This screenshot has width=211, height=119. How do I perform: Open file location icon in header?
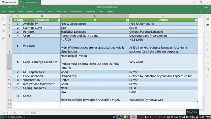point(201,12)
